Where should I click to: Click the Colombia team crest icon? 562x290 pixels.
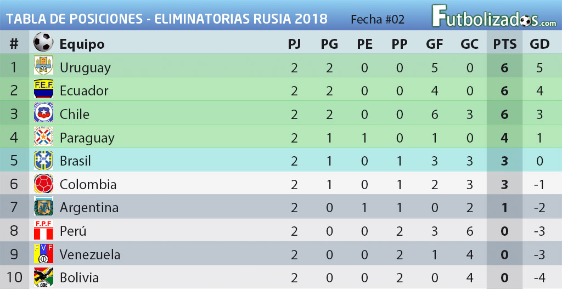coord(43,184)
